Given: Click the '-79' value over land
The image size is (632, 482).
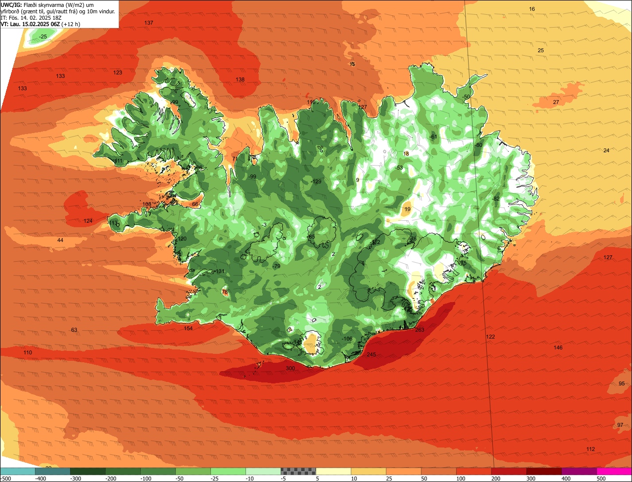Looking at the screenshot, I should coord(276,266).
